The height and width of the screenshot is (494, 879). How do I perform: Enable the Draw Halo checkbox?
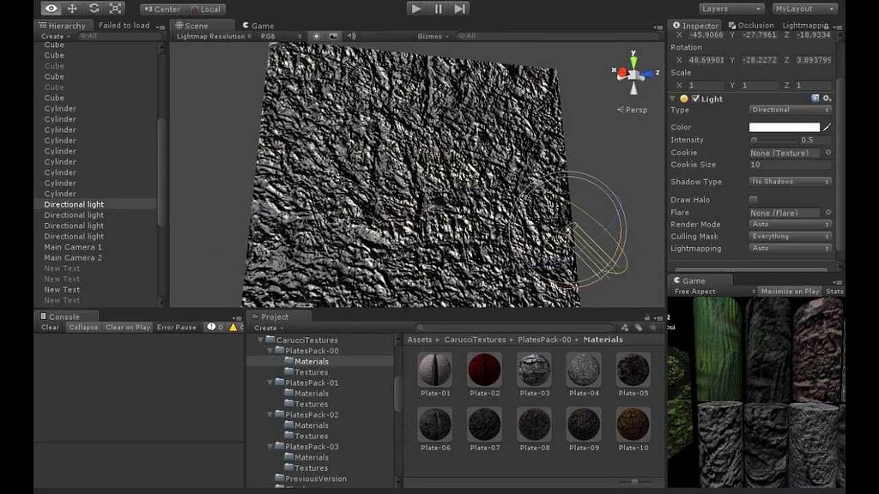click(x=754, y=199)
